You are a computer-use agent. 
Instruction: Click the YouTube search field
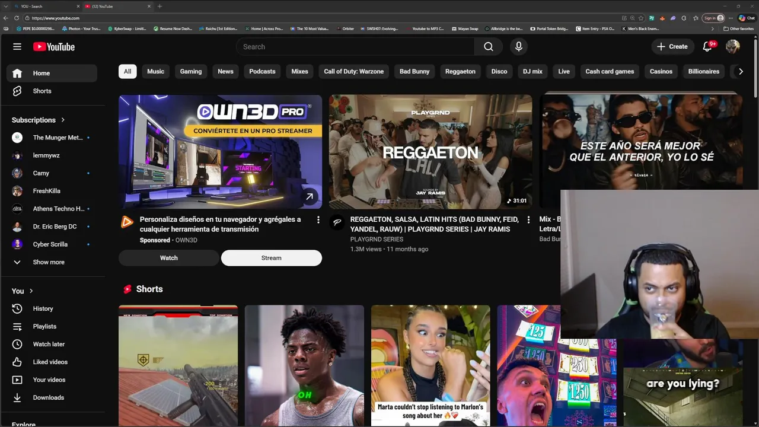pos(355,47)
